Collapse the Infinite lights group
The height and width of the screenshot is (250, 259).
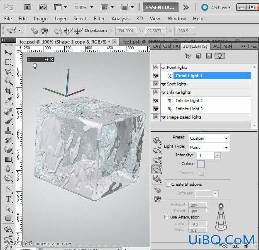[x=164, y=92]
